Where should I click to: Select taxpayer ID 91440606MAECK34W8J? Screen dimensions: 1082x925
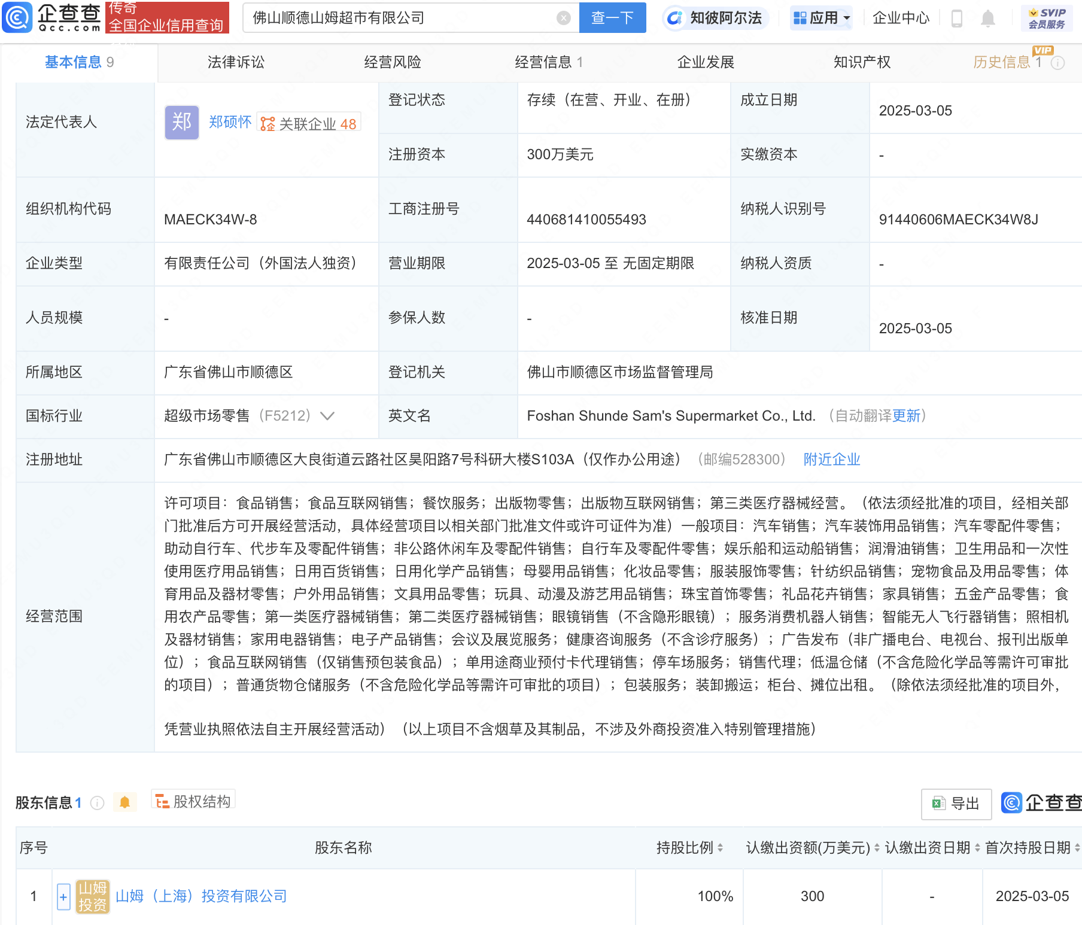(x=959, y=220)
